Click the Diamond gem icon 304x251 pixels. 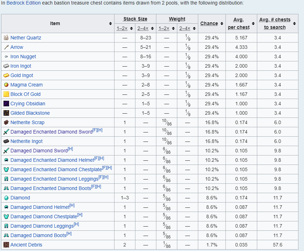[6, 198]
